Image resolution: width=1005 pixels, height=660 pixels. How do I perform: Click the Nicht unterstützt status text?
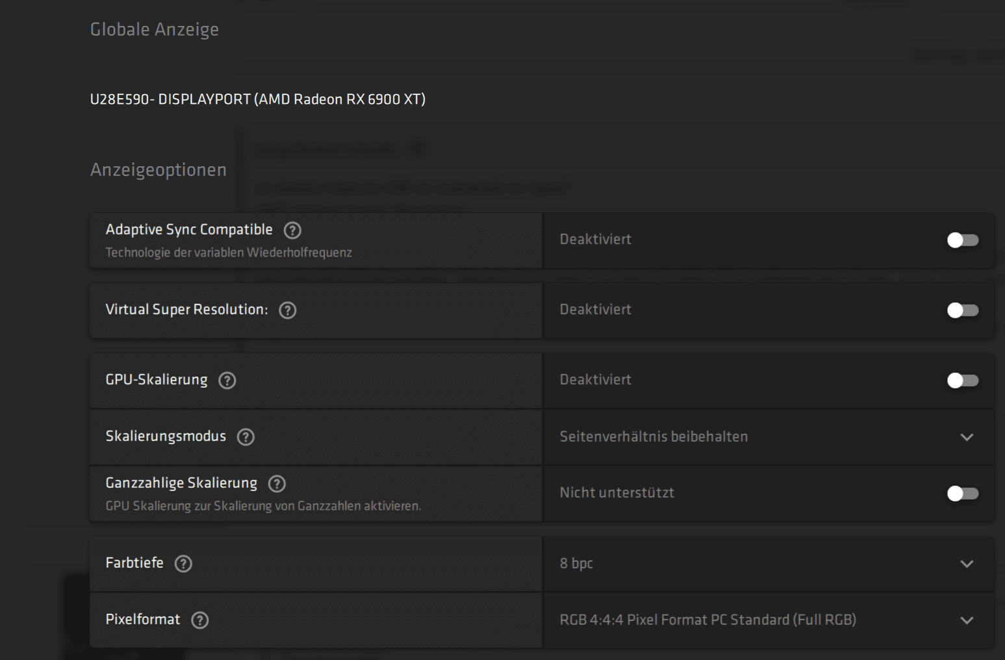[617, 493]
